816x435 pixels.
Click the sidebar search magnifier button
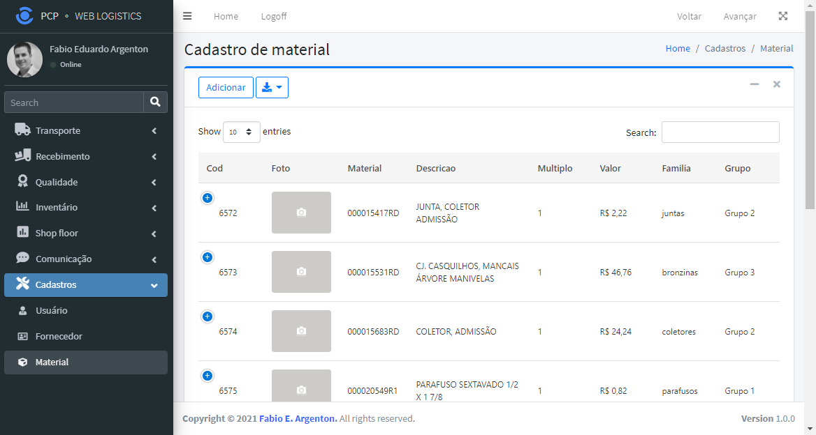[x=155, y=102]
